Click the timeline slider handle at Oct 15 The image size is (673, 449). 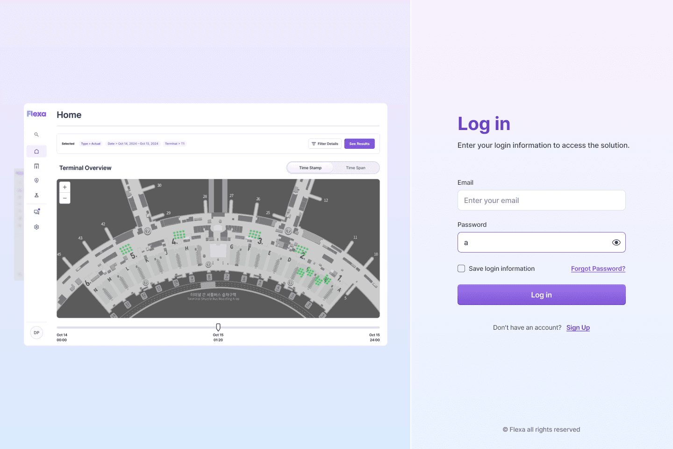tap(218, 327)
